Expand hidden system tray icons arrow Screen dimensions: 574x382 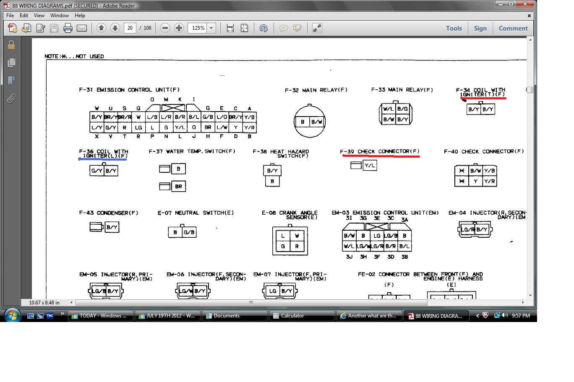coord(477,316)
